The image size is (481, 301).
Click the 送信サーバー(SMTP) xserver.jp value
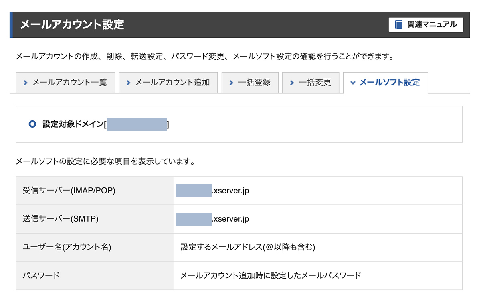213,219
